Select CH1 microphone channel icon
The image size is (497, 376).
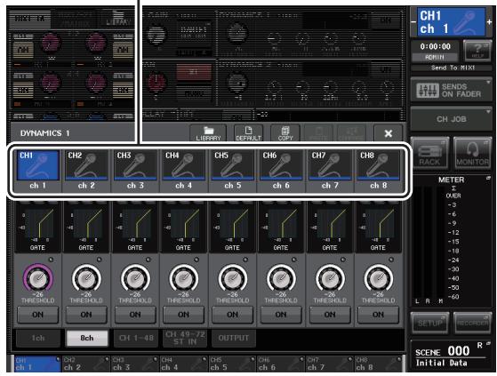click(37, 165)
